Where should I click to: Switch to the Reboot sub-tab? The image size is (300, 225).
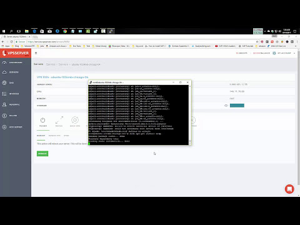pyautogui.click(x=41, y=136)
